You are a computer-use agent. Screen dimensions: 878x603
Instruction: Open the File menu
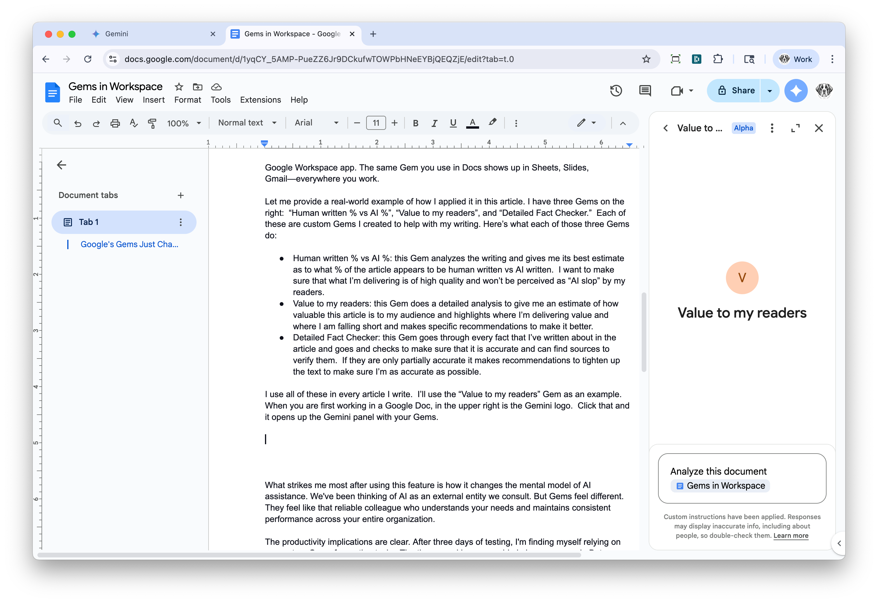coord(75,100)
